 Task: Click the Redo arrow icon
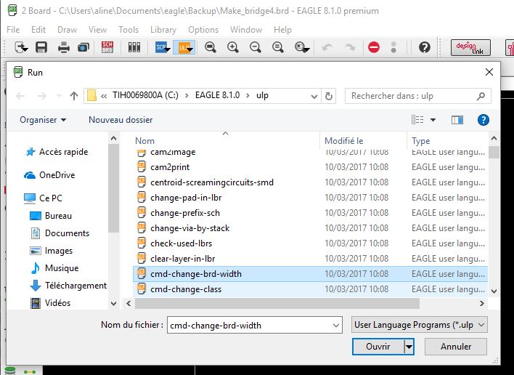[350, 47]
